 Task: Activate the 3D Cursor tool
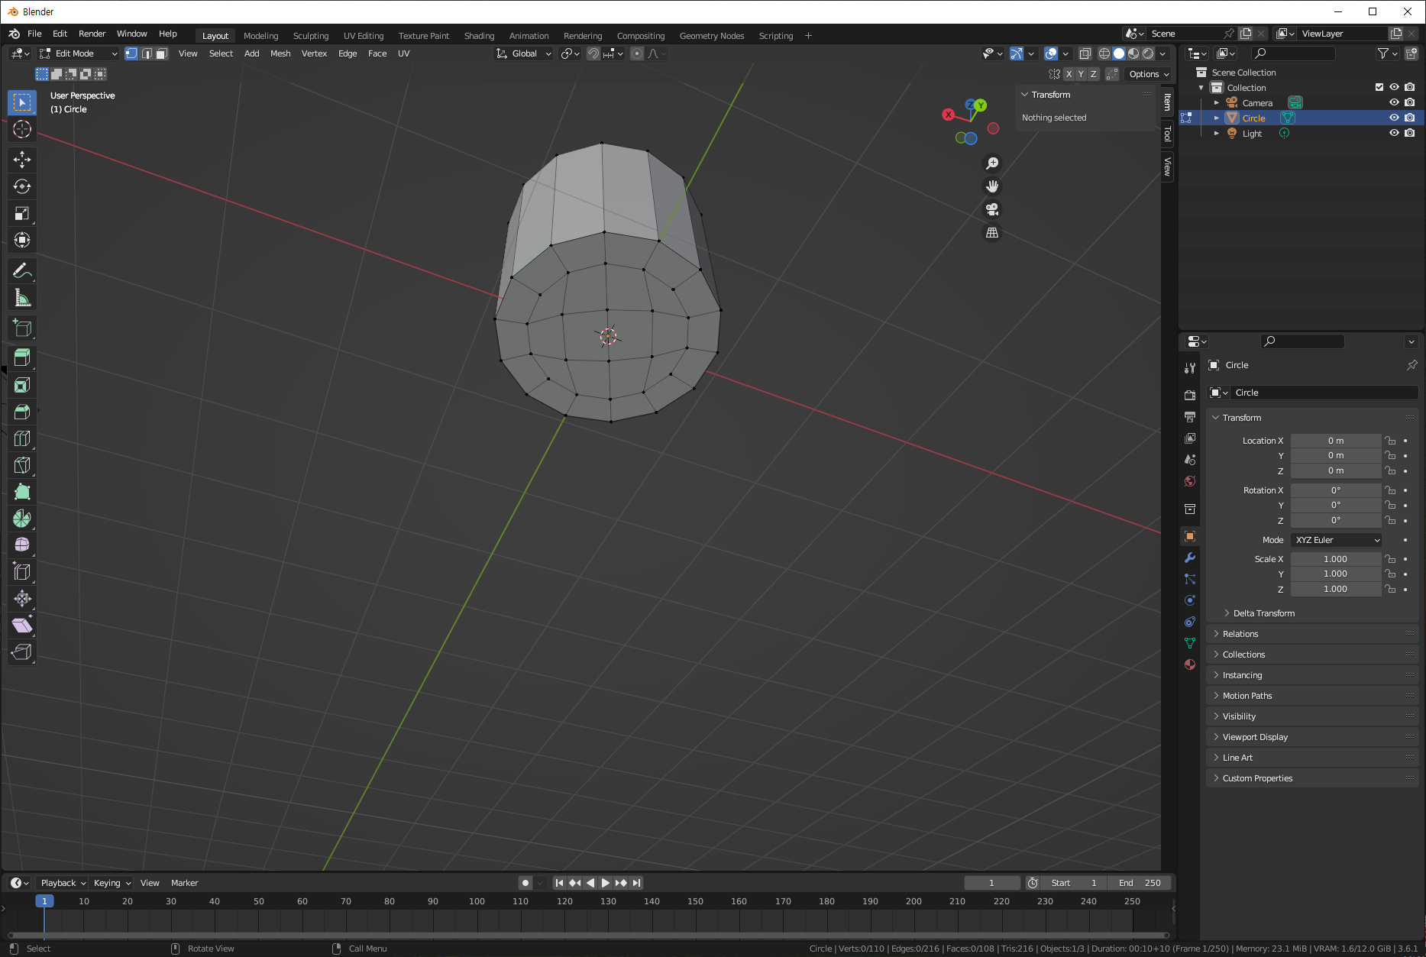[x=22, y=129]
